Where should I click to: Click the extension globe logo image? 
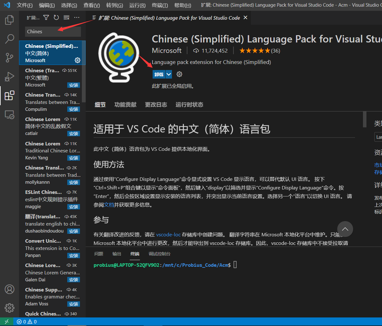click(x=119, y=58)
